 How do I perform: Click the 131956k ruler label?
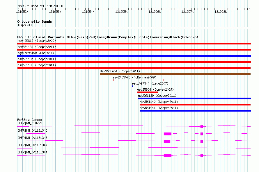coord(155,12)
